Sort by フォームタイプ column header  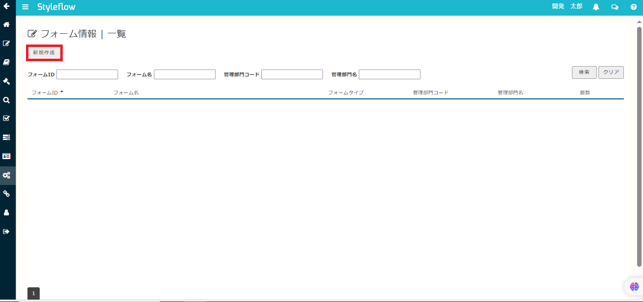tap(346, 93)
